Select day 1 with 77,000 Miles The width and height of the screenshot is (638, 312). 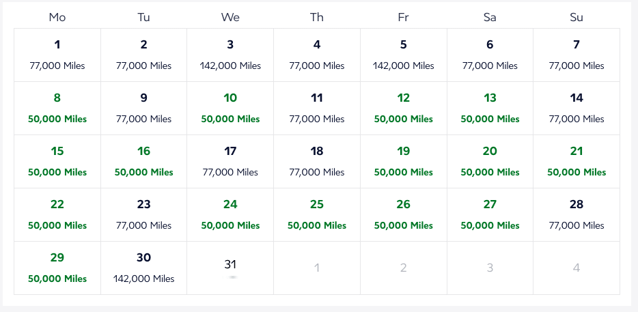[57, 55]
